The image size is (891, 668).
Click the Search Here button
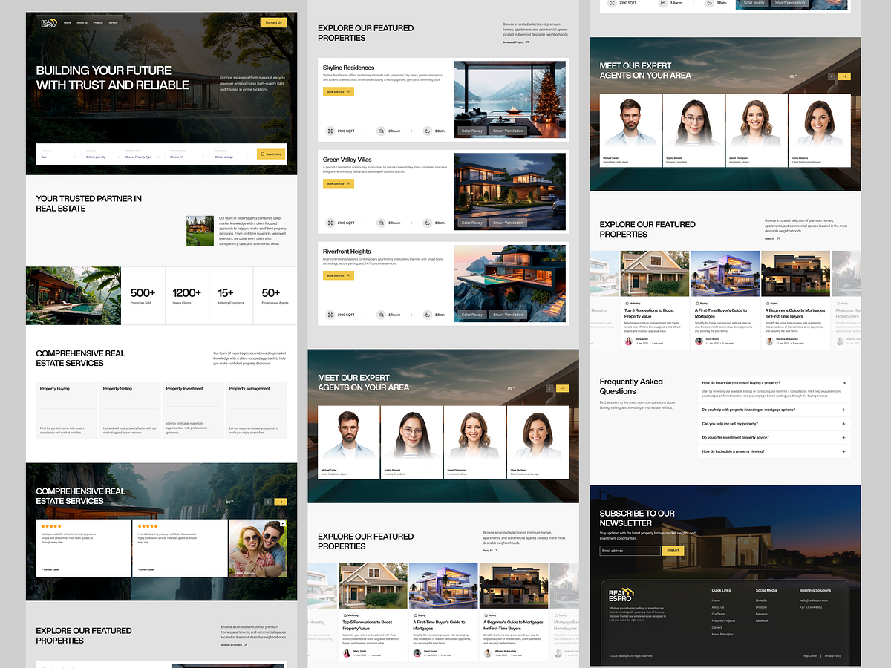271,154
